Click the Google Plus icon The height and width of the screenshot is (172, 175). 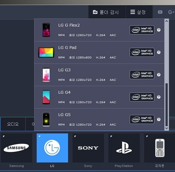coord(171,12)
